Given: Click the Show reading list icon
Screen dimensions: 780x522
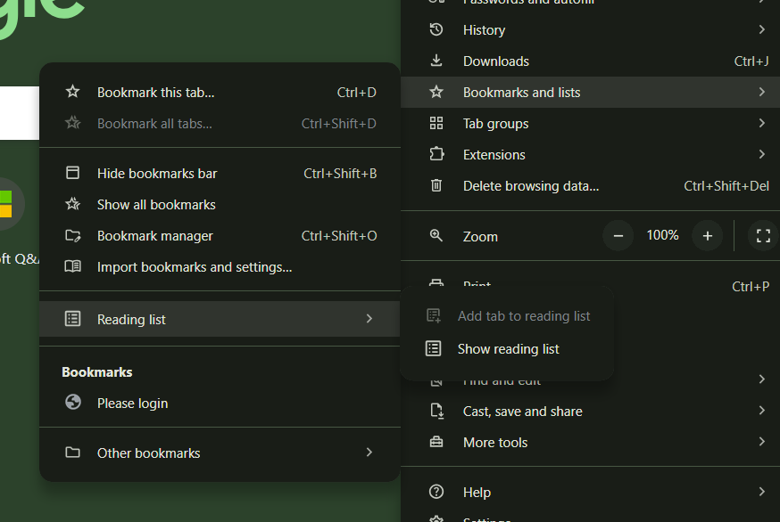Looking at the screenshot, I should 433,348.
